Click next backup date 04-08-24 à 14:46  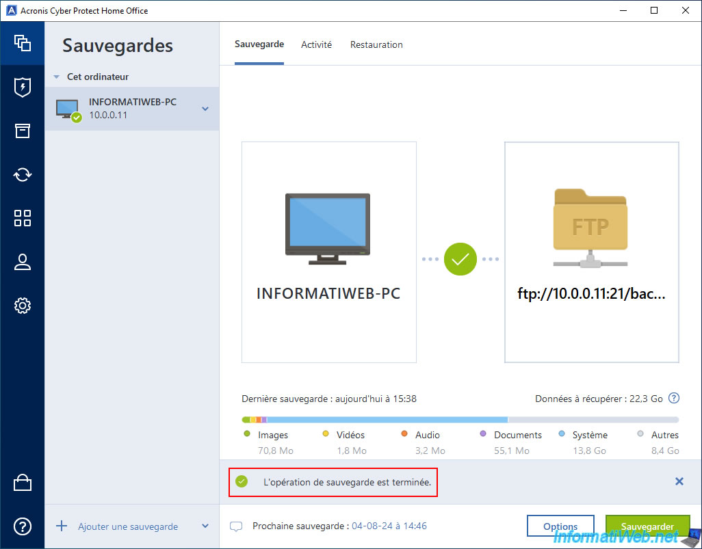click(x=389, y=526)
